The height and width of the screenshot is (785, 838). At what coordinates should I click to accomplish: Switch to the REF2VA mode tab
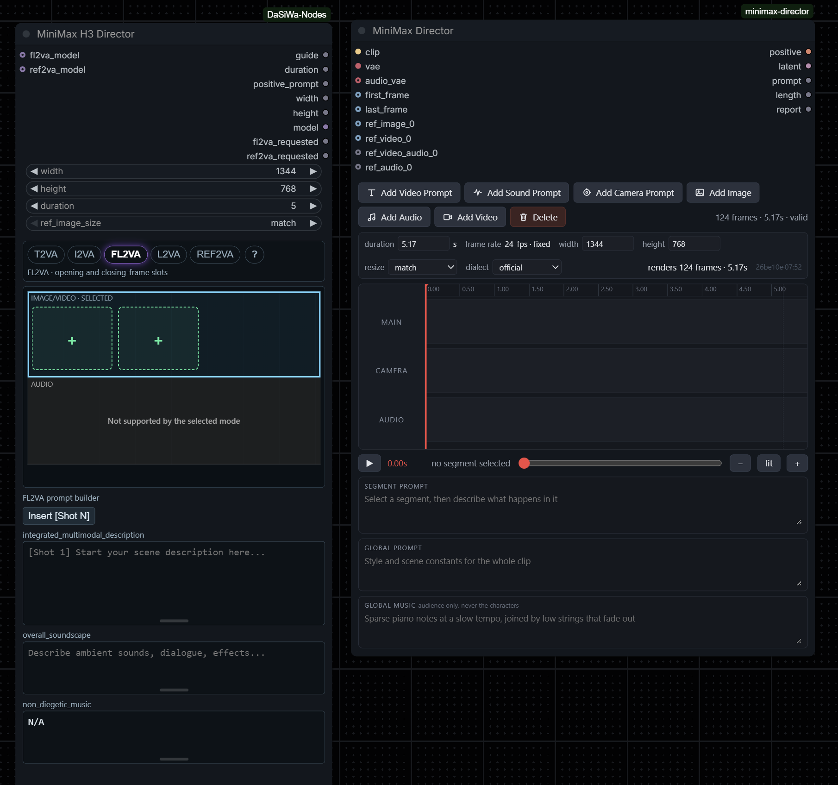tap(215, 254)
